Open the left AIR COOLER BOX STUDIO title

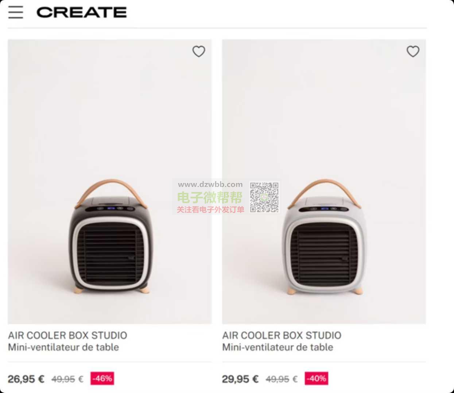(x=68, y=335)
